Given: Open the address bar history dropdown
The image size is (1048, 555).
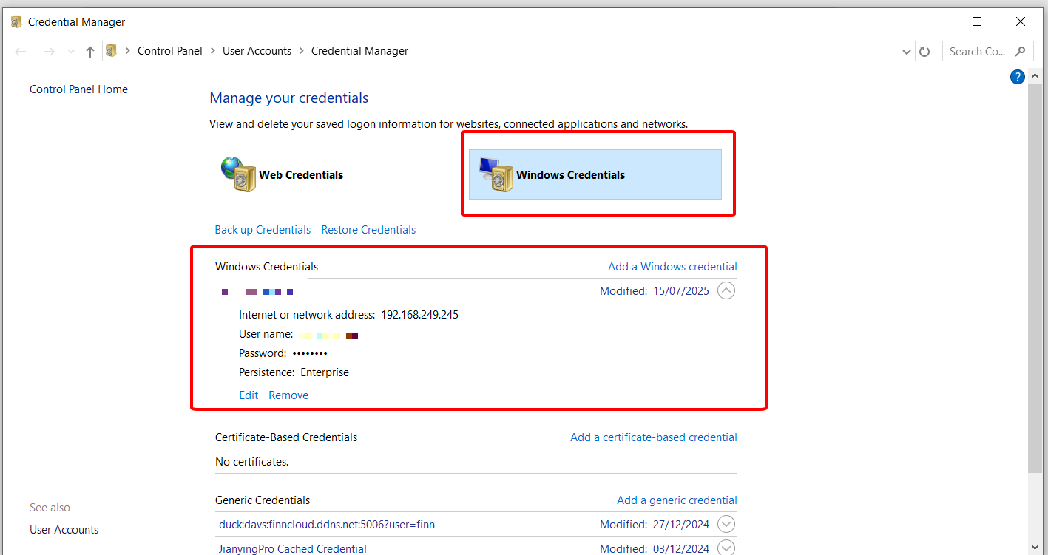Looking at the screenshot, I should [x=907, y=52].
